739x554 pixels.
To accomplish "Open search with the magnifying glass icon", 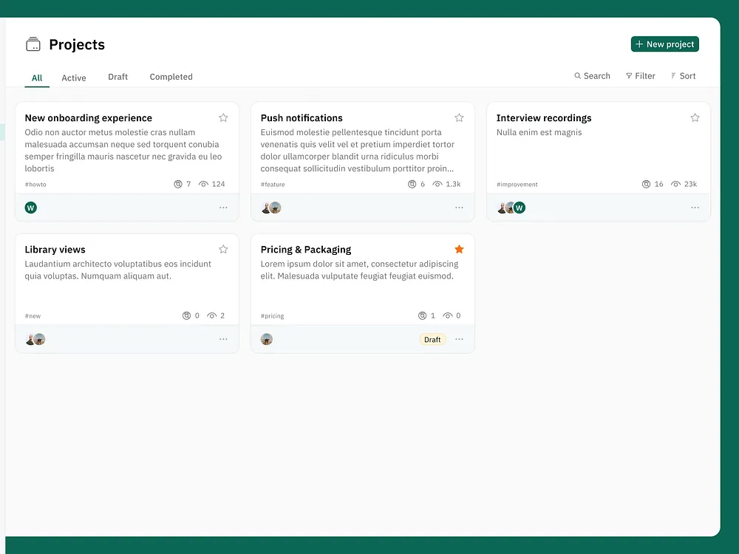I will pyautogui.click(x=576, y=75).
